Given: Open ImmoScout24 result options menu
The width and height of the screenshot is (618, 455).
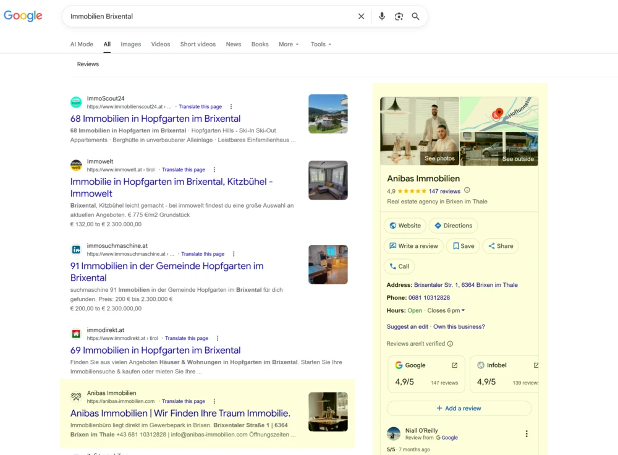Looking at the screenshot, I should coord(231,106).
